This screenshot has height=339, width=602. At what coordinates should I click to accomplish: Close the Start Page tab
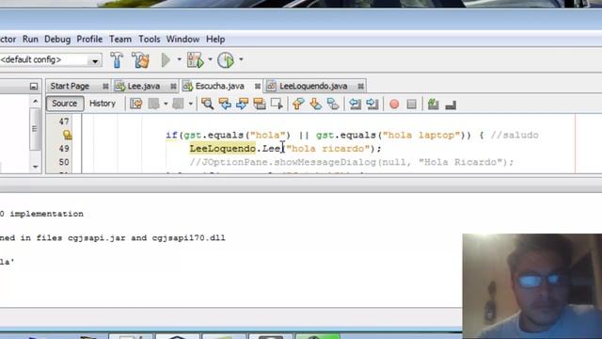[105, 87]
